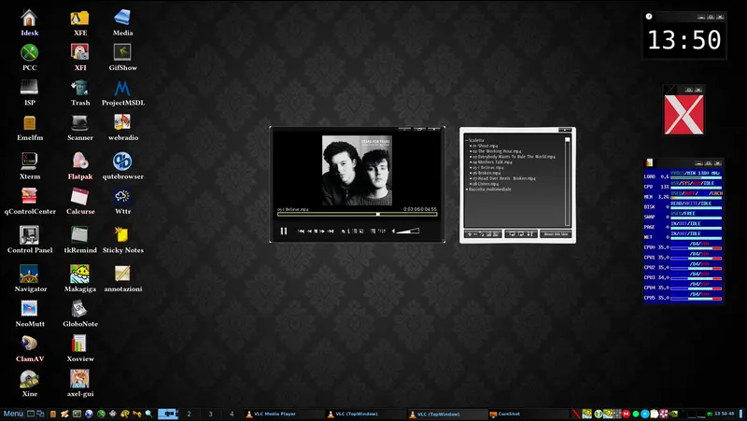Image resolution: width=747 pixels, height=421 pixels.
Task: Adjust the VLC volume slider
Action: coord(408,231)
